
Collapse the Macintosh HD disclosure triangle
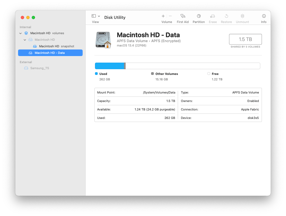[25, 40]
